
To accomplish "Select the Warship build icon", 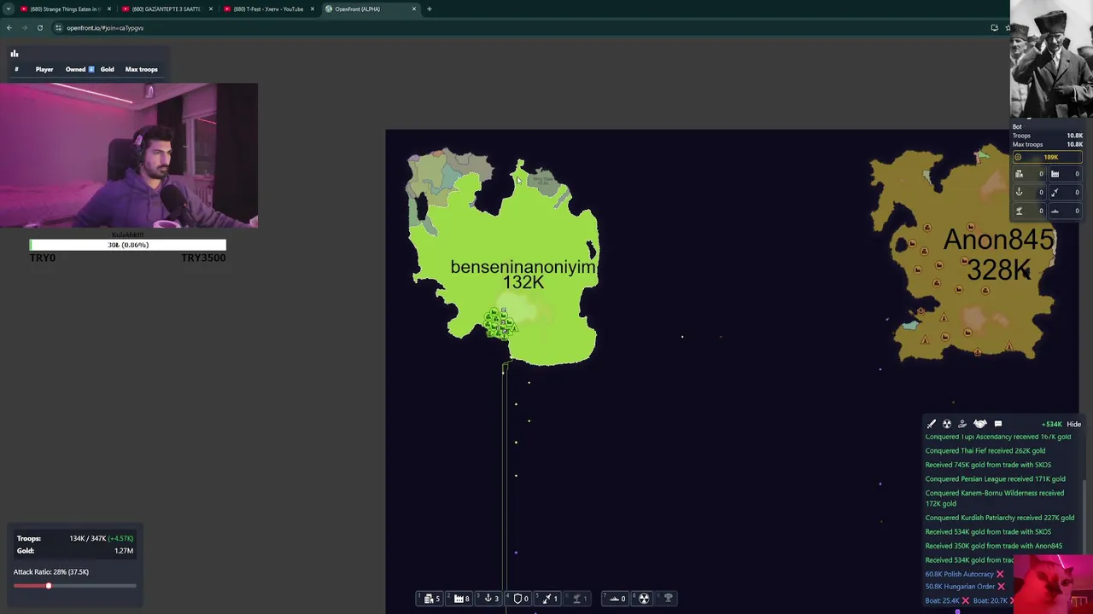I will point(616,599).
